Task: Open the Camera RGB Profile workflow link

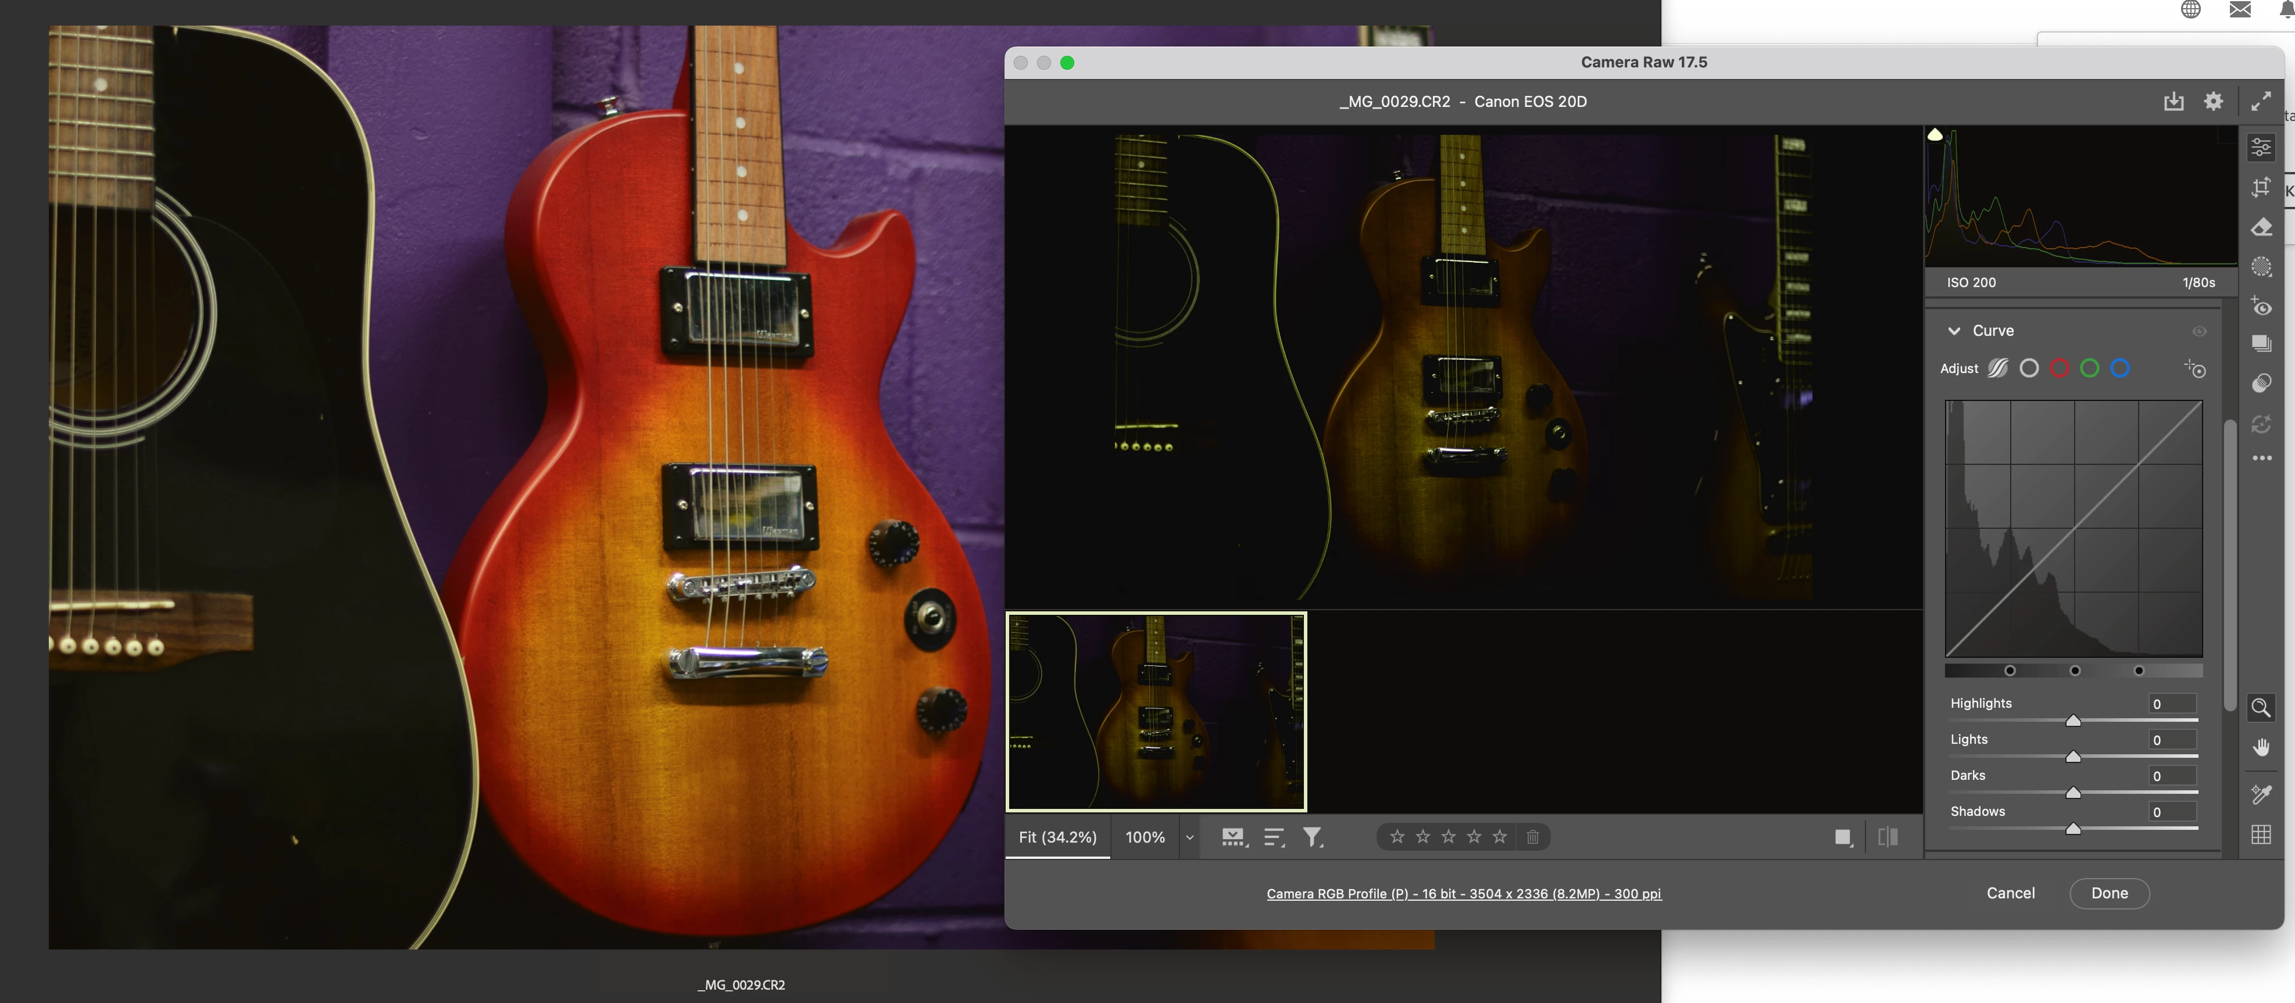Action: [1463, 893]
